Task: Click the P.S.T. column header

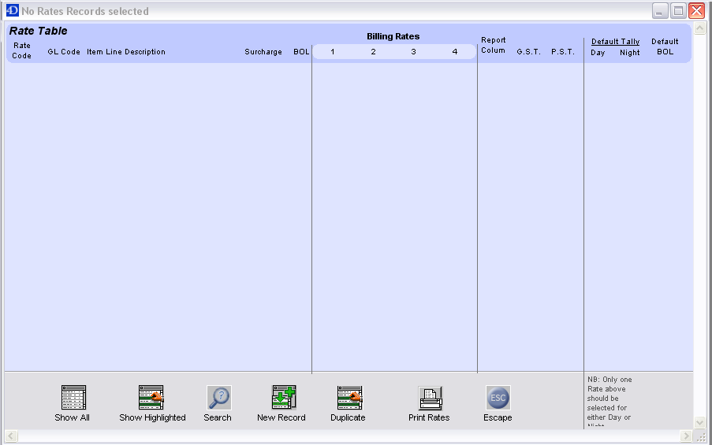Action: pos(563,52)
